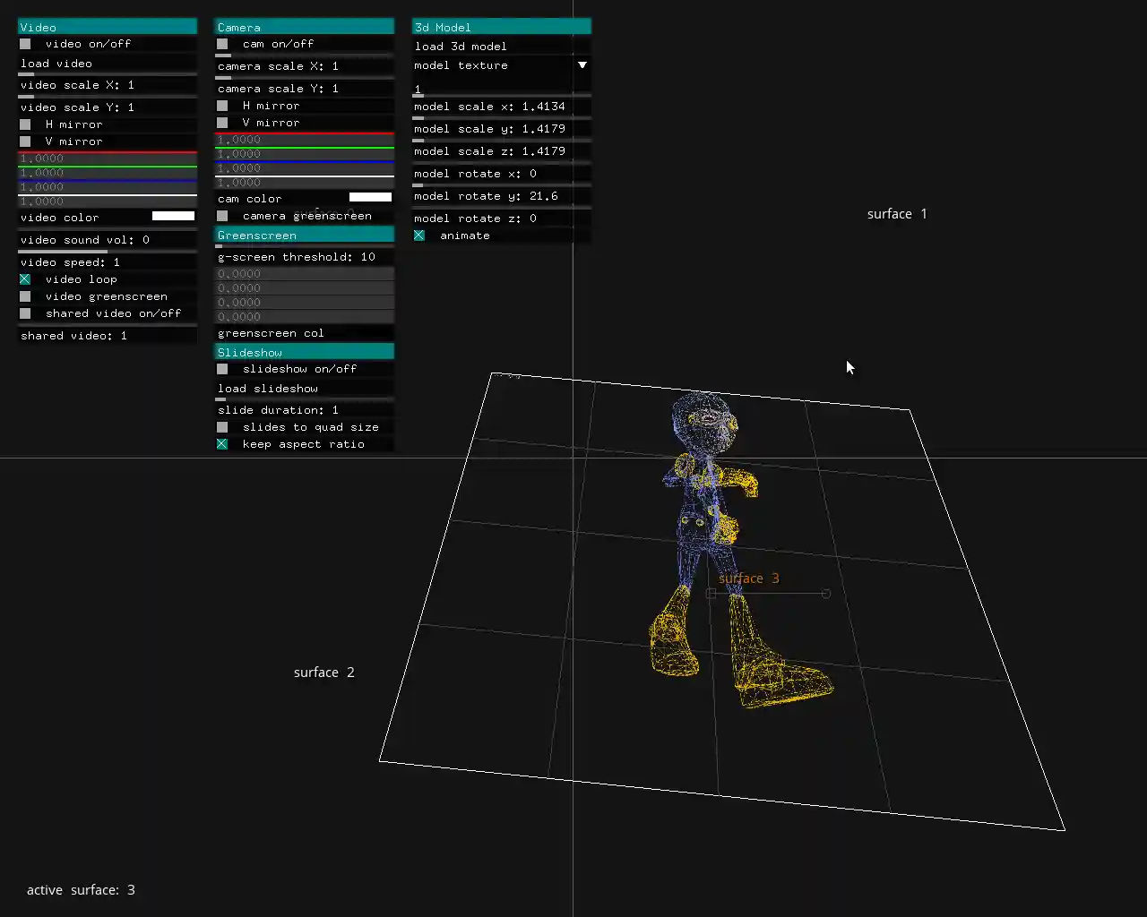Toggle the video on/off checkbox
The width and height of the screenshot is (1147, 917).
(x=25, y=44)
